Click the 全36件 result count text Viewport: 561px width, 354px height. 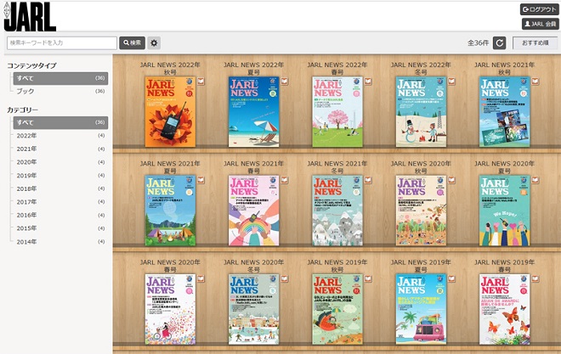click(478, 42)
